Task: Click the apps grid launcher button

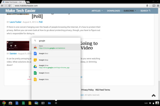Action: (56, 103)
